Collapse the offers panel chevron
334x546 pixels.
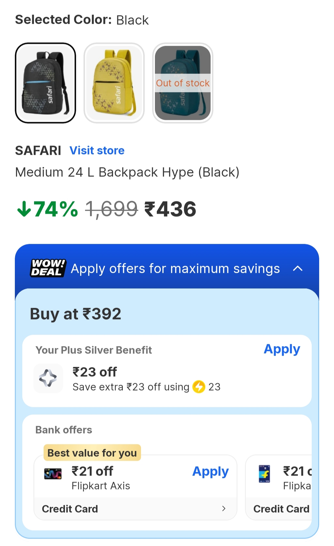pyautogui.click(x=298, y=269)
